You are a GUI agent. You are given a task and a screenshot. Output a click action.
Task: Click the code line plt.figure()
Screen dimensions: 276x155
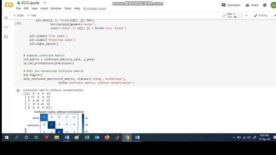[33, 75]
